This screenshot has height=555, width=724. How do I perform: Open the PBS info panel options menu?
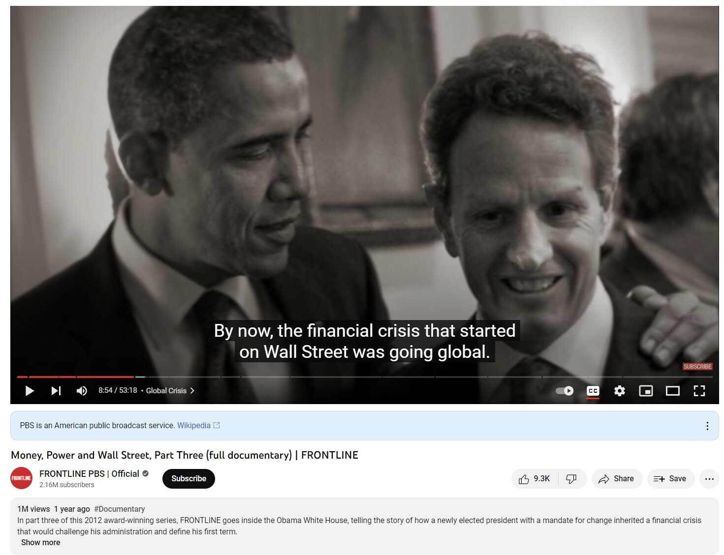point(707,426)
